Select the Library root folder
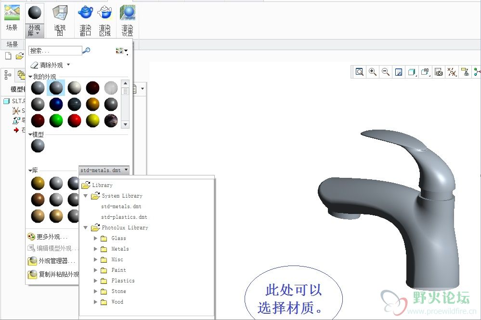481x320 pixels. pos(97,185)
